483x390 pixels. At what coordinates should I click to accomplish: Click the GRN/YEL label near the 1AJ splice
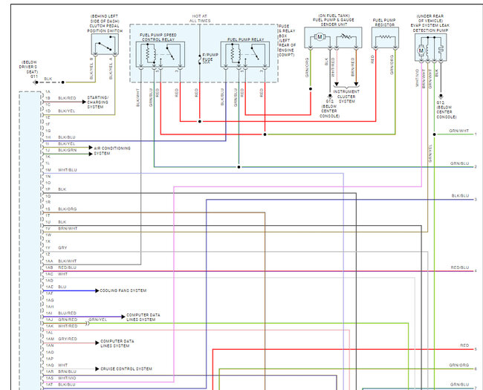click(97, 319)
